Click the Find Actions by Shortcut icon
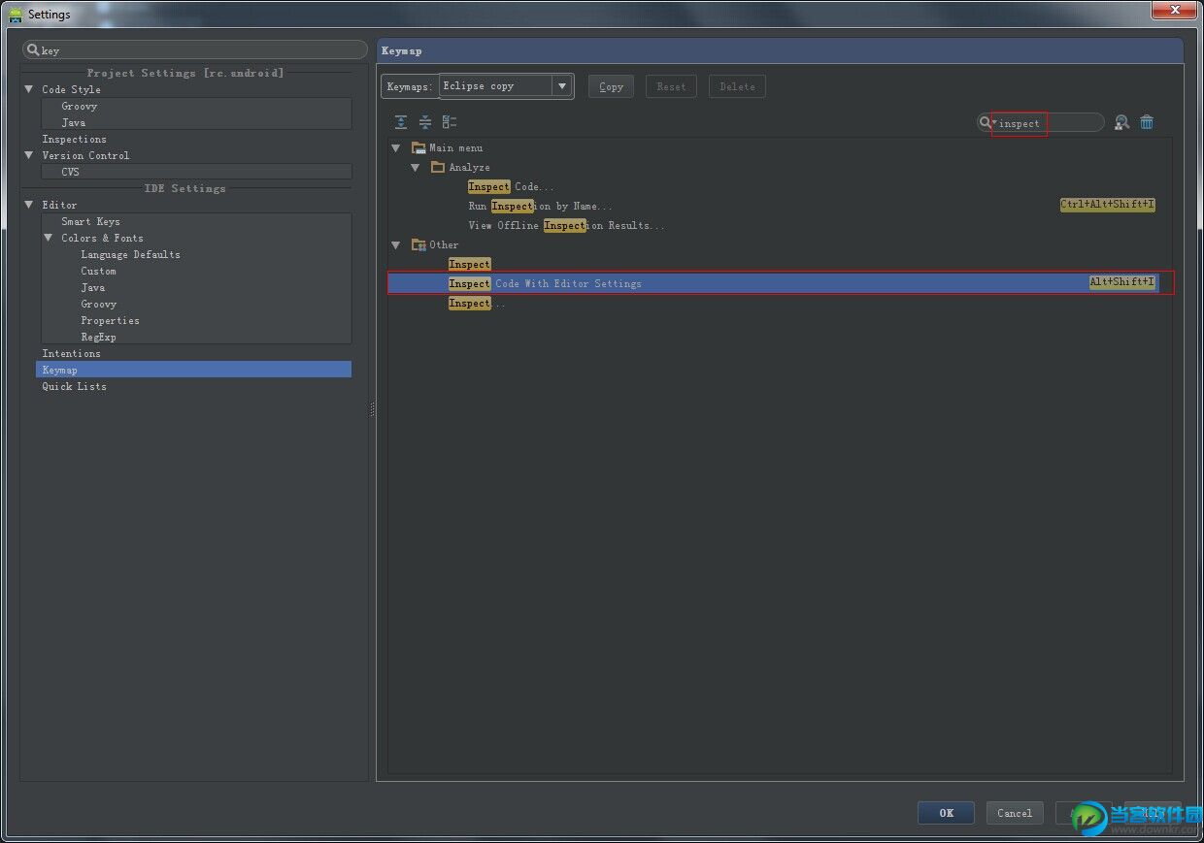 1121,122
